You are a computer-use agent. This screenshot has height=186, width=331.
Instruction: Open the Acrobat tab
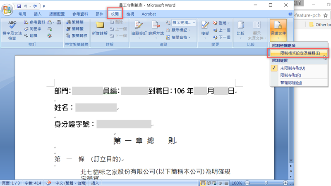click(149, 14)
